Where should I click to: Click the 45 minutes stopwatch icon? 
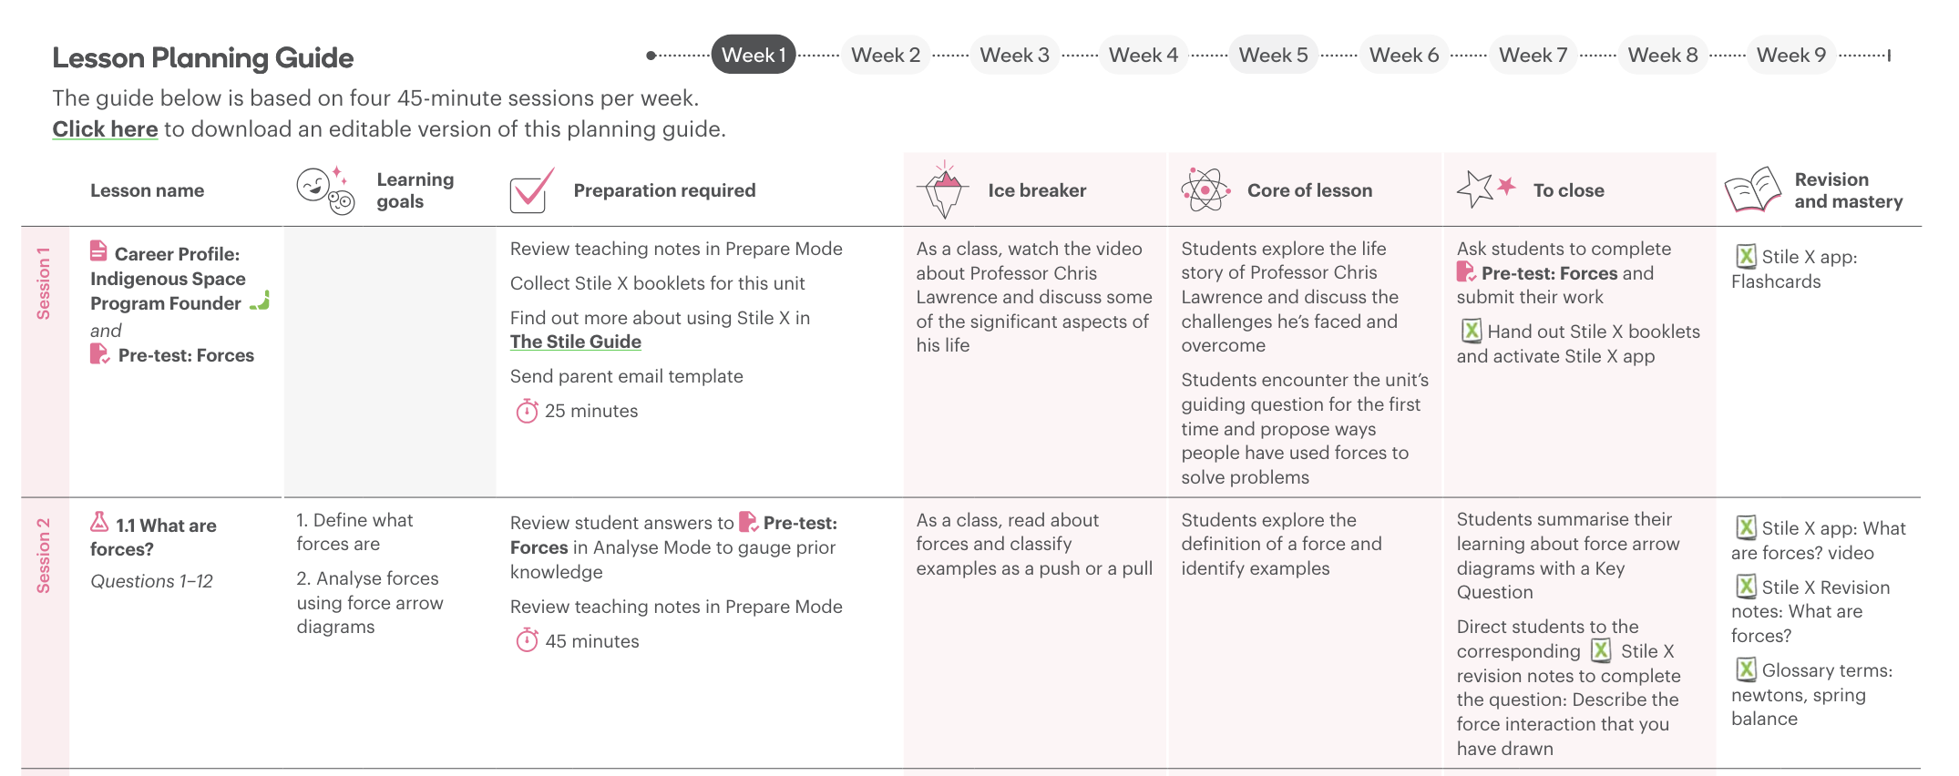pos(527,641)
